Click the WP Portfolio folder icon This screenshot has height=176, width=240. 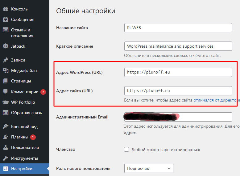(6, 102)
